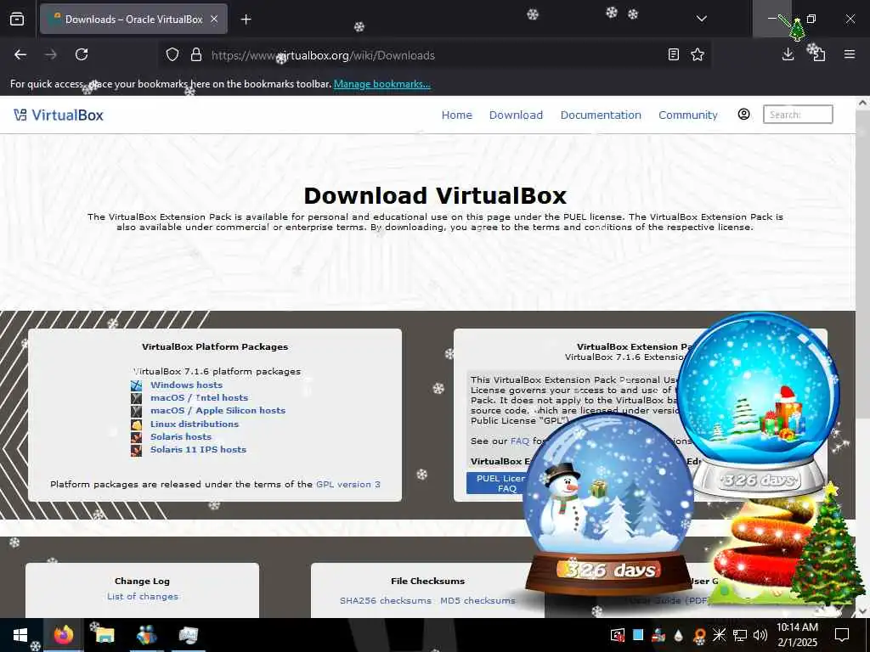The width and height of the screenshot is (870, 652).
Task: Open the Home nav item
Action: pos(456,115)
